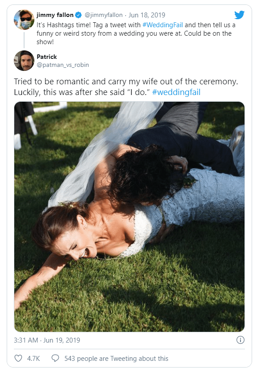Like the tweet with heart icon
The width and height of the screenshot is (257, 372).
18,358
